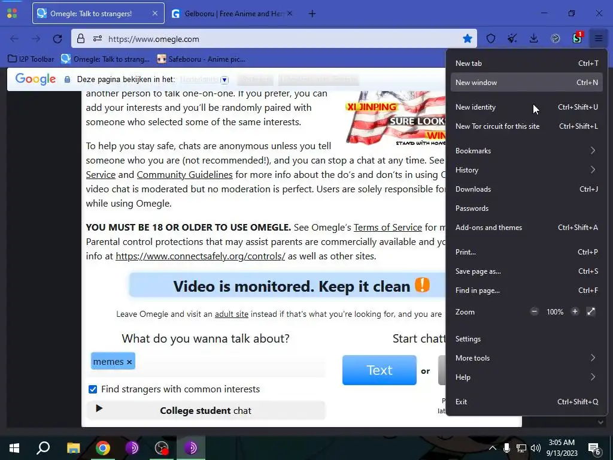This screenshot has width=613, height=460.
Task: Choose New identity menu item
Action: tap(527, 107)
